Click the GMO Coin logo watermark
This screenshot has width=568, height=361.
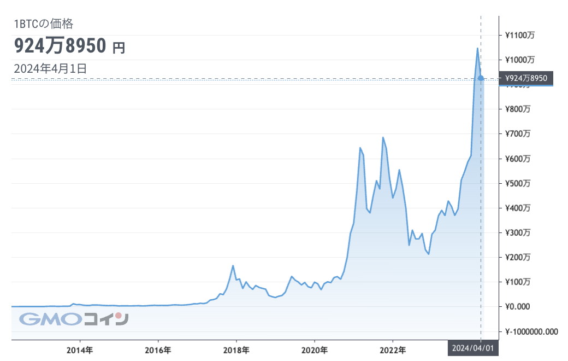click(x=74, y=319)
